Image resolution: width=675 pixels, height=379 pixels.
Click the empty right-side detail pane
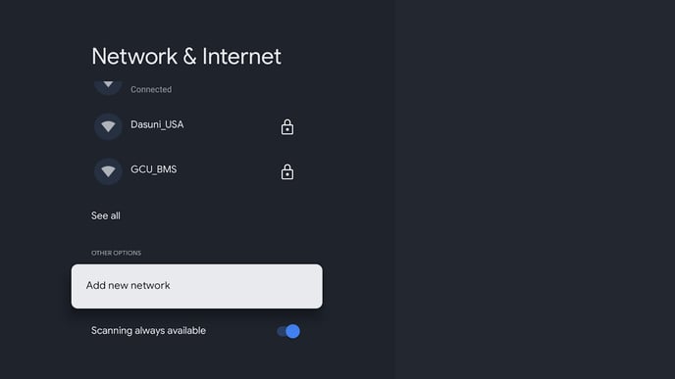tap(534, 190)
